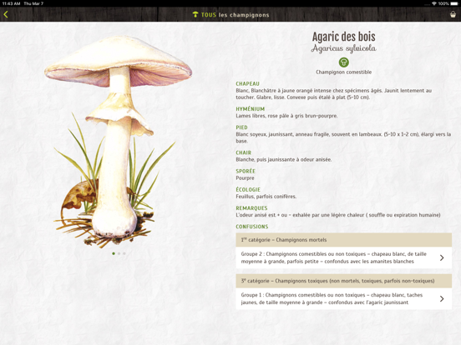Click 'Blanche, puis jaunissante à odeur anisée.'

tap(284, 160)
